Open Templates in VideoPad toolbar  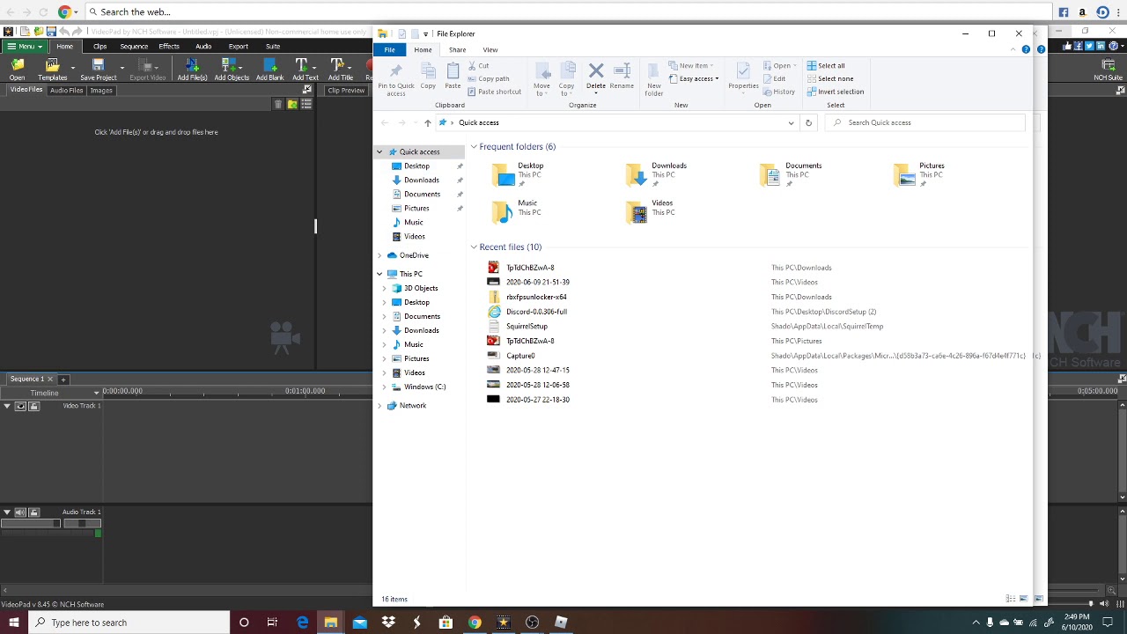click(x=52, y=70)
